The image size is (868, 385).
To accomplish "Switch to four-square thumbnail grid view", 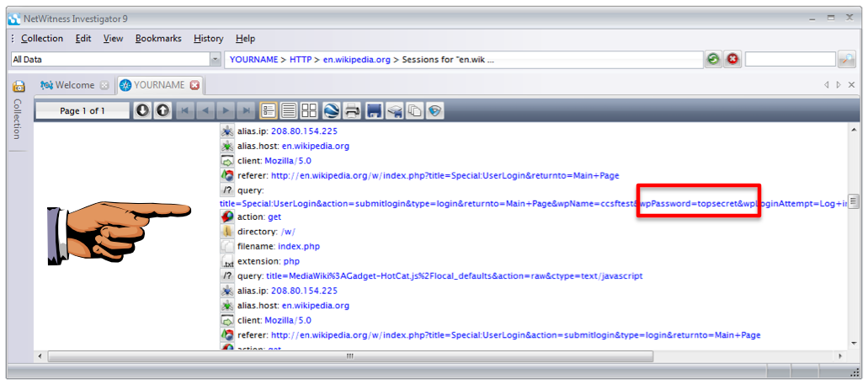I will [308, 111].
